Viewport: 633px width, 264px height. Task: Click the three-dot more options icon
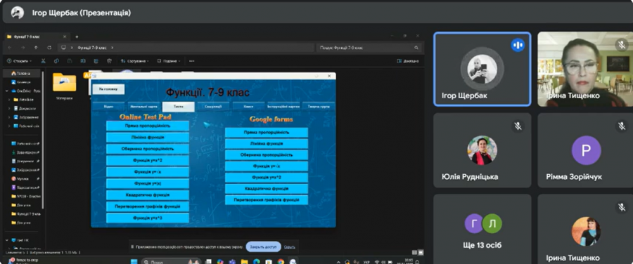click(191, 61)
